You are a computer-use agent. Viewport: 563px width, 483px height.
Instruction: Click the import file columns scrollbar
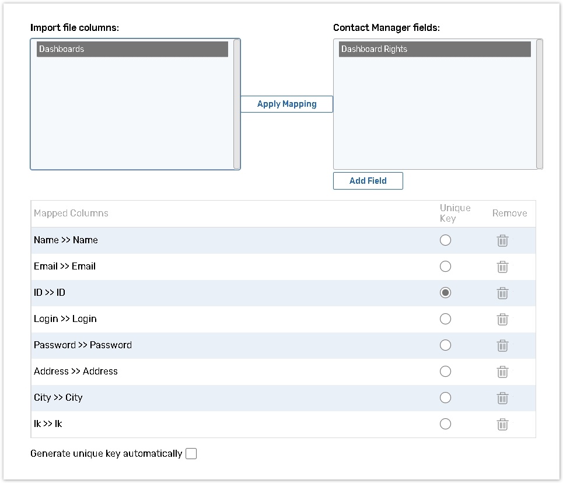pos(237,104)
